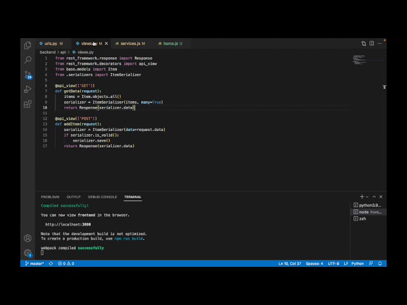Open errors and warnings status counter
Image resolution: width=407 pixels, height=305 pixels.
tap(66, 264)
